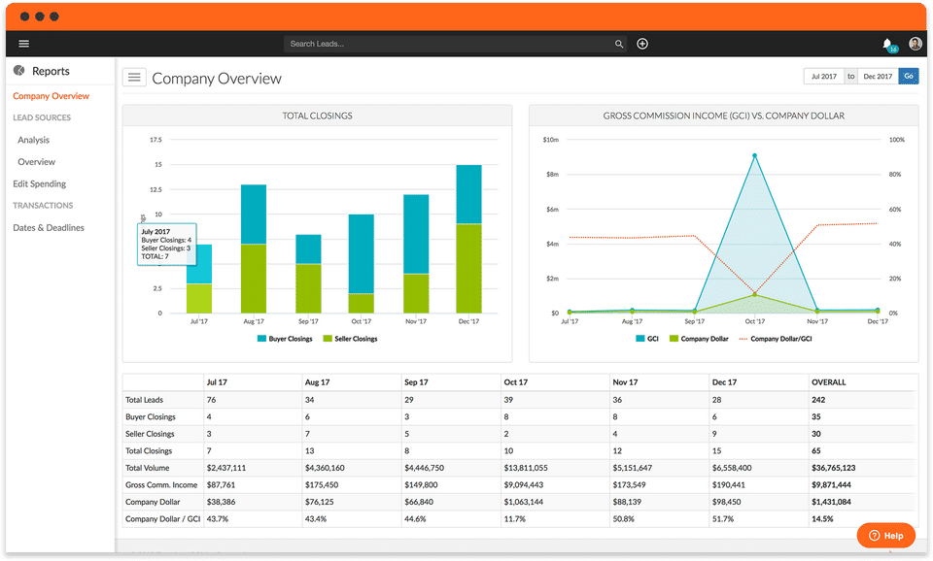This screenshot has width=933, height=561.
Task: Click the Jul 17 column header
Action: pos(217,382)
